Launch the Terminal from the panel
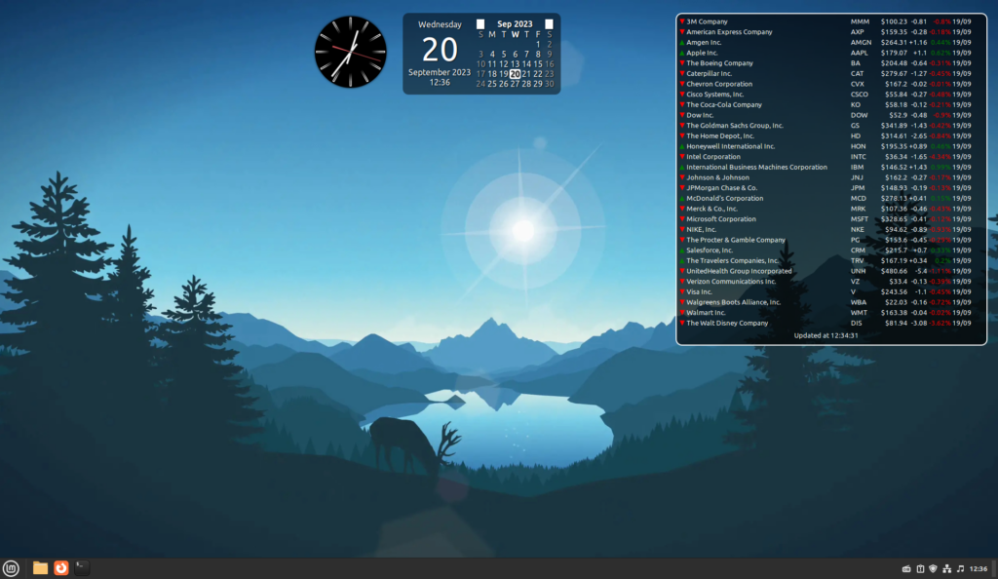998x579 pixels. tap(82, 568)
